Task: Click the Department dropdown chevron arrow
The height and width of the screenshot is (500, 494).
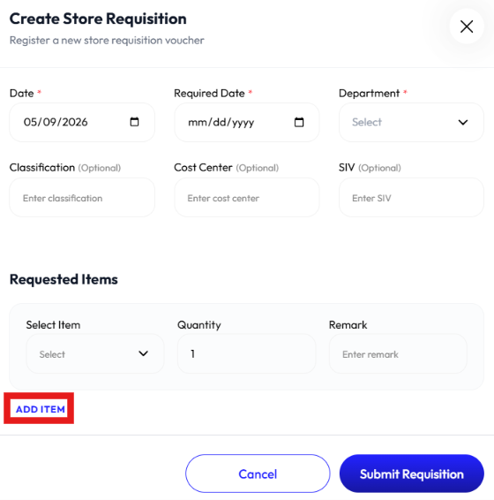Action: point(463,122)
